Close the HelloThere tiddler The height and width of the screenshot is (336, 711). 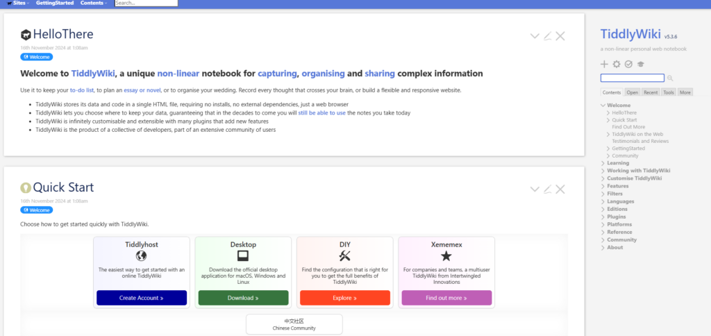click(x=560, y=36)
